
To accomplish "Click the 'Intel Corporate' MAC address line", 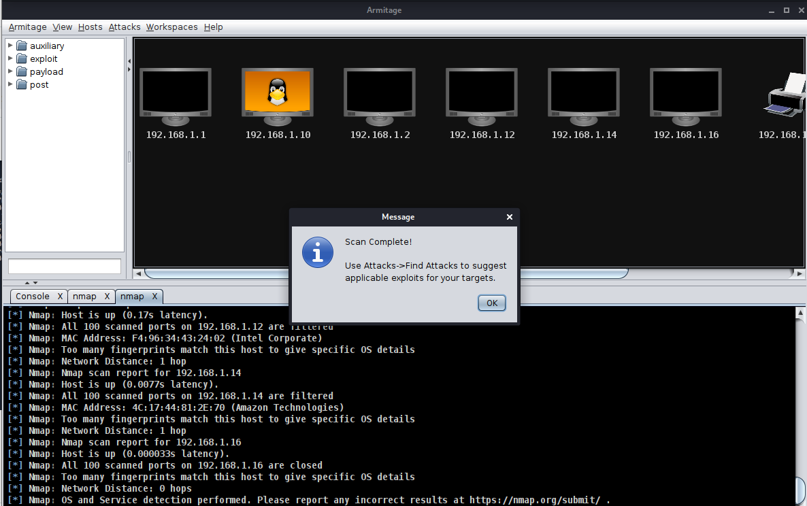I will [165, 339].
